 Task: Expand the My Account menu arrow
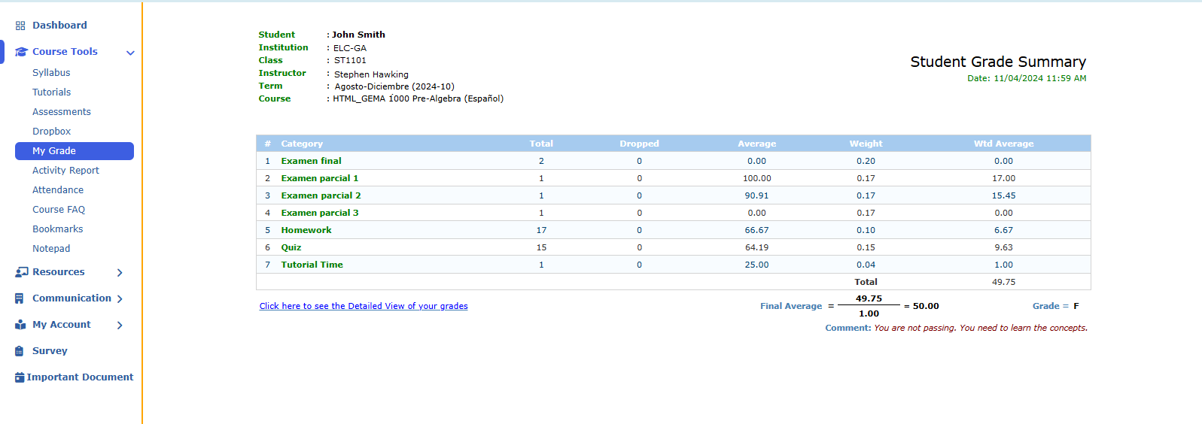(120, 326)
